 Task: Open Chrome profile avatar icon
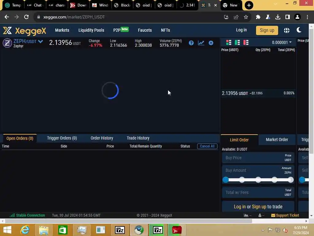[297, 17]
